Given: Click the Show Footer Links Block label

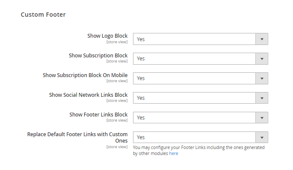Looking at the screenshot, I should pos(98,115).
